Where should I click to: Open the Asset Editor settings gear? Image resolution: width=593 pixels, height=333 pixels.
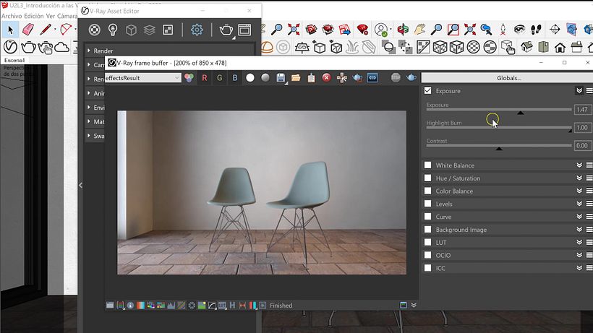click(197, 30)
